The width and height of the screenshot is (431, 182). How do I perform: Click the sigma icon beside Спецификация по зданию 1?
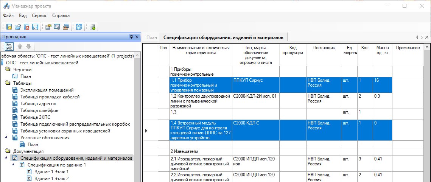coord(23,165)
